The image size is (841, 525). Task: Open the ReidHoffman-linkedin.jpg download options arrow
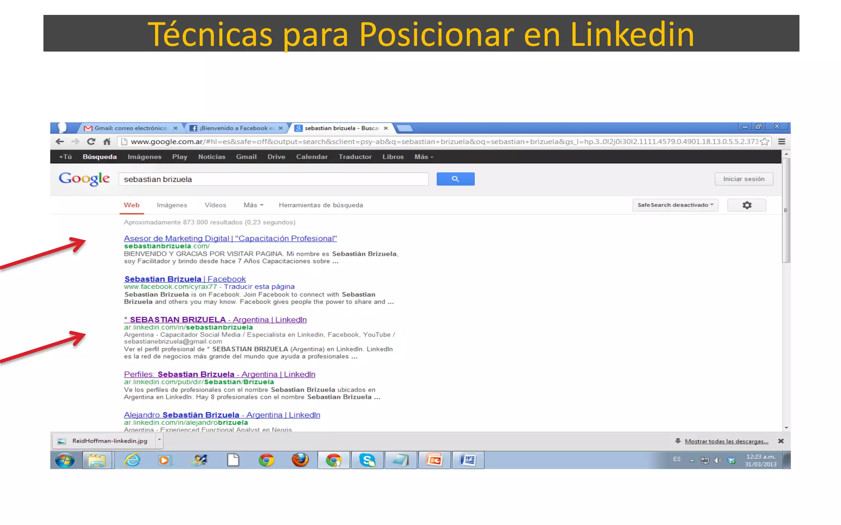coord(159,441)
